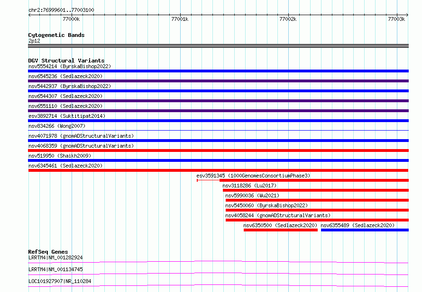
Task: Click the nsv5554214 (ByrskaBishop2022) variant label
Action: tap(70, 66)
